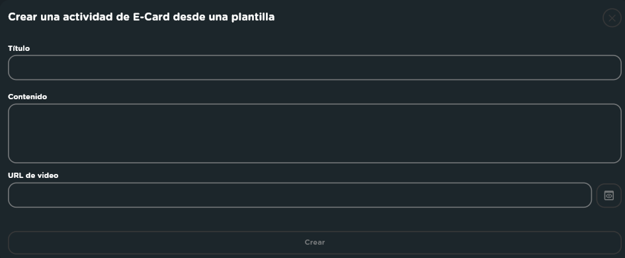Show video preview beside the URL field
This screenshot has height=258, width=625.
608,195
